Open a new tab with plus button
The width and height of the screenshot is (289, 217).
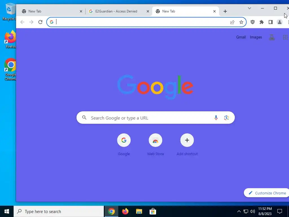point(225,11)
